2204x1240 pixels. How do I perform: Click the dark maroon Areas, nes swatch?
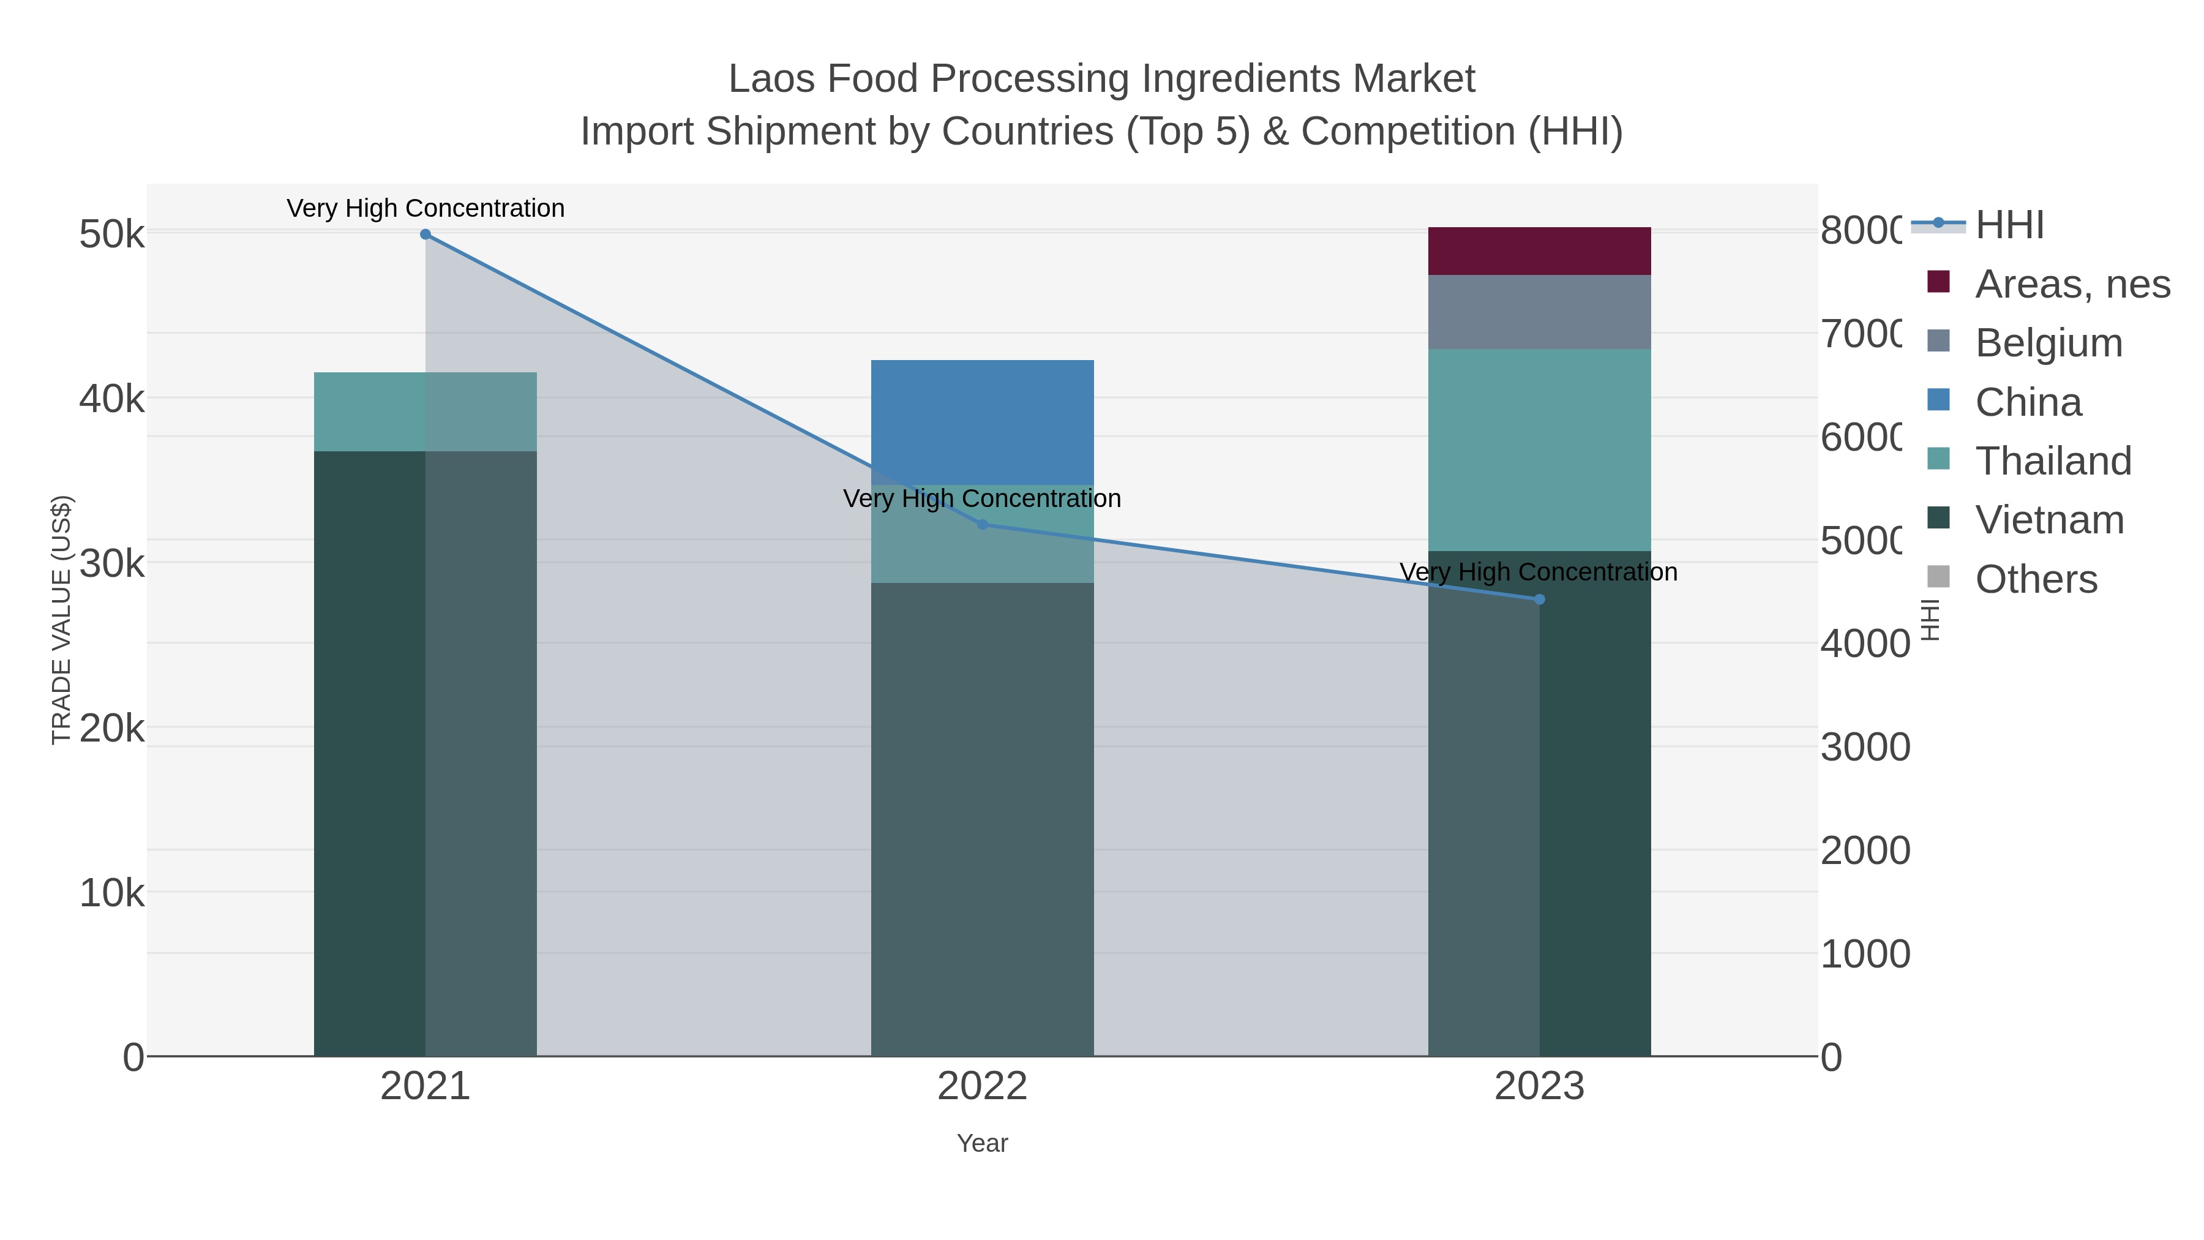coord(1938,282)
